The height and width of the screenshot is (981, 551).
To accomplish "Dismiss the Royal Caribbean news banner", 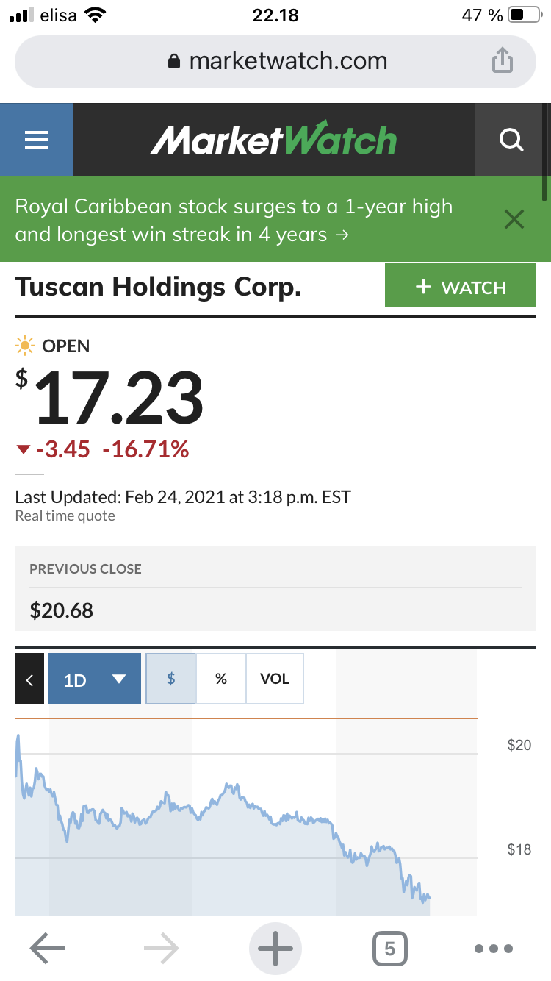I will pyautogui.click(x=514, y=219).
